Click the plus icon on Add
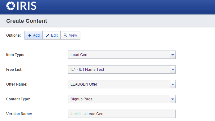 [30, 35]
